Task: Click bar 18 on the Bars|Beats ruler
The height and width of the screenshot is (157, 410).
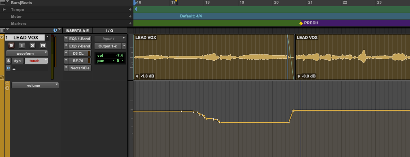Action: coord(207,2)
